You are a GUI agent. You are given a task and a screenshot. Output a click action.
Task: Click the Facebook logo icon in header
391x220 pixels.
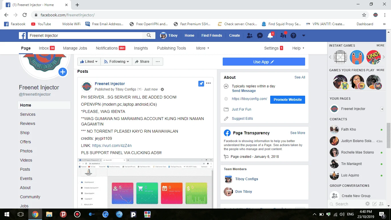tap(22, 36)
